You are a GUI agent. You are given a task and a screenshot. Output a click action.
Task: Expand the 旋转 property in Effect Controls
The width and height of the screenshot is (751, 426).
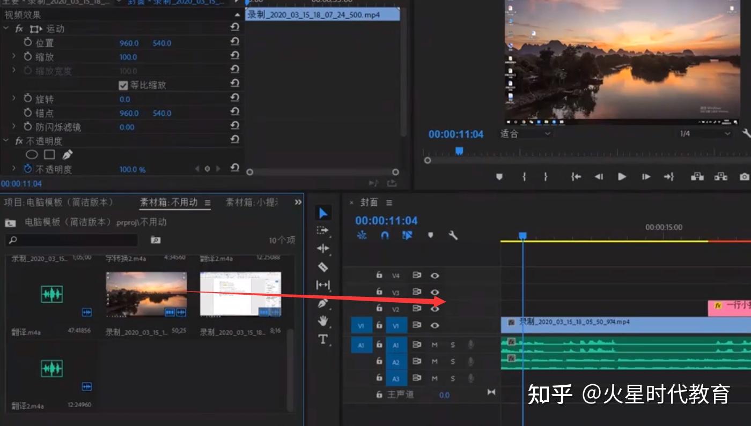click(13, 98)
